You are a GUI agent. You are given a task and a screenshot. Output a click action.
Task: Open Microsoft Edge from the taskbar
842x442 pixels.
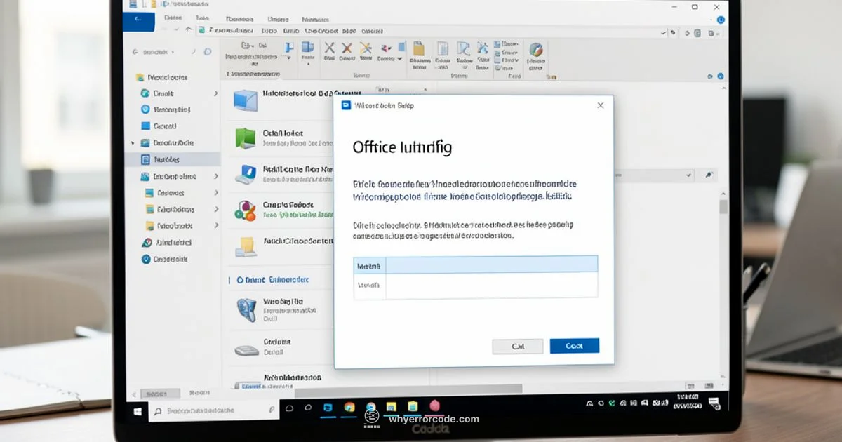click(x=371, y=407)
